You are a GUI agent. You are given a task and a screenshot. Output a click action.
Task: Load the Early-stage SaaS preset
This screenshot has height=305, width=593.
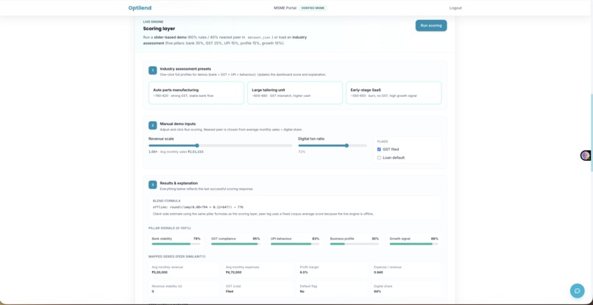tap(394, 93)
